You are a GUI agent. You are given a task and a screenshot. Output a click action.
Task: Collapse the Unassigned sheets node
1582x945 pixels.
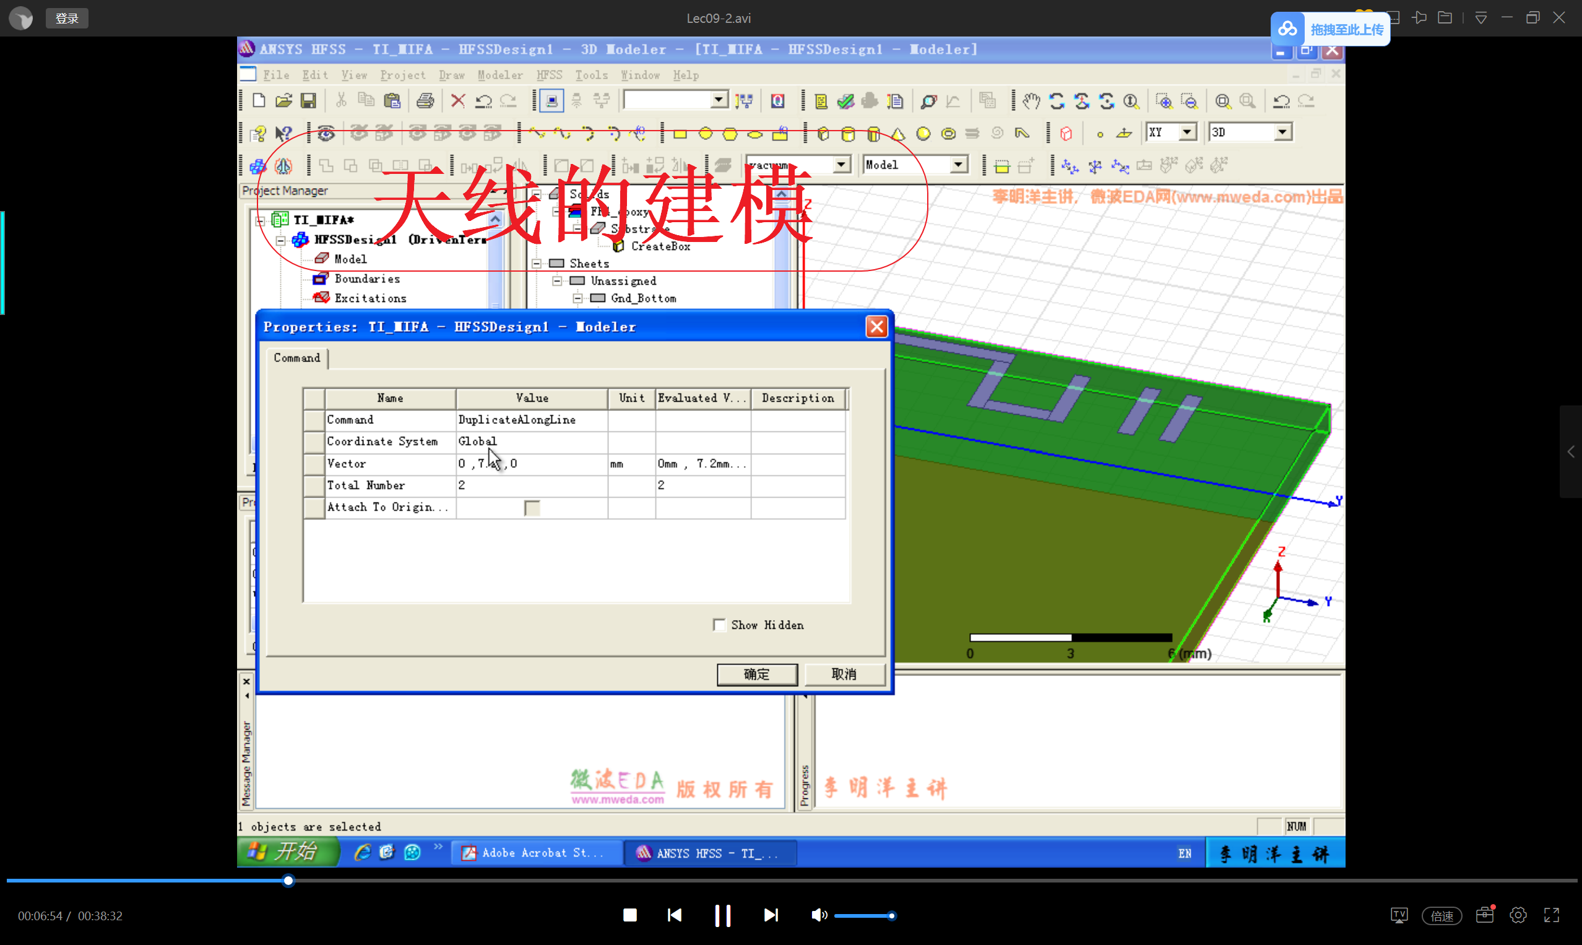coord(556,281)
